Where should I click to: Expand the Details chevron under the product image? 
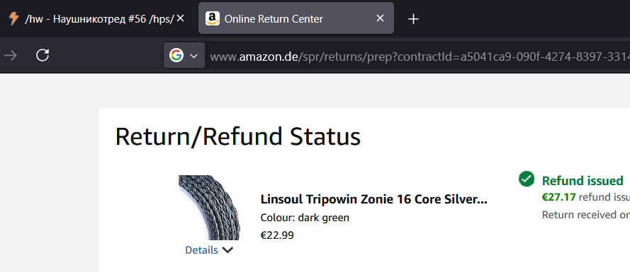point(227,250)
